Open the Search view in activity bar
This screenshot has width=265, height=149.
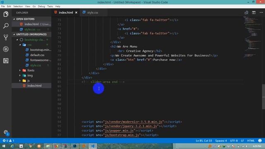(6, 26)
